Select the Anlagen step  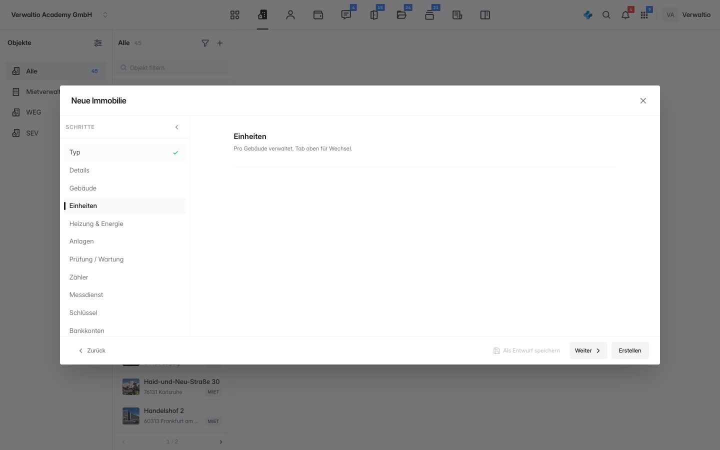pos(125,241)
